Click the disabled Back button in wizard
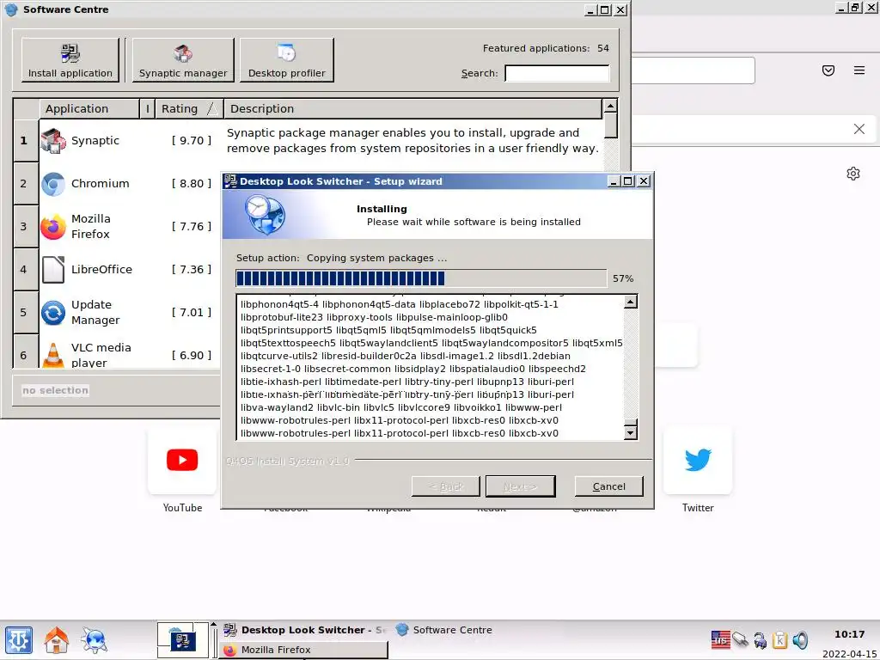The width and height of the screenshot is (880, 660). (446, 486)
